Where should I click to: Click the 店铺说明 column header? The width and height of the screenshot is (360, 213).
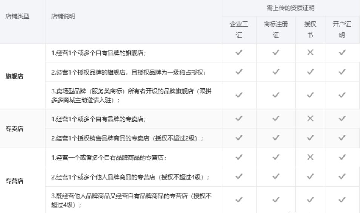click(63, 17)
